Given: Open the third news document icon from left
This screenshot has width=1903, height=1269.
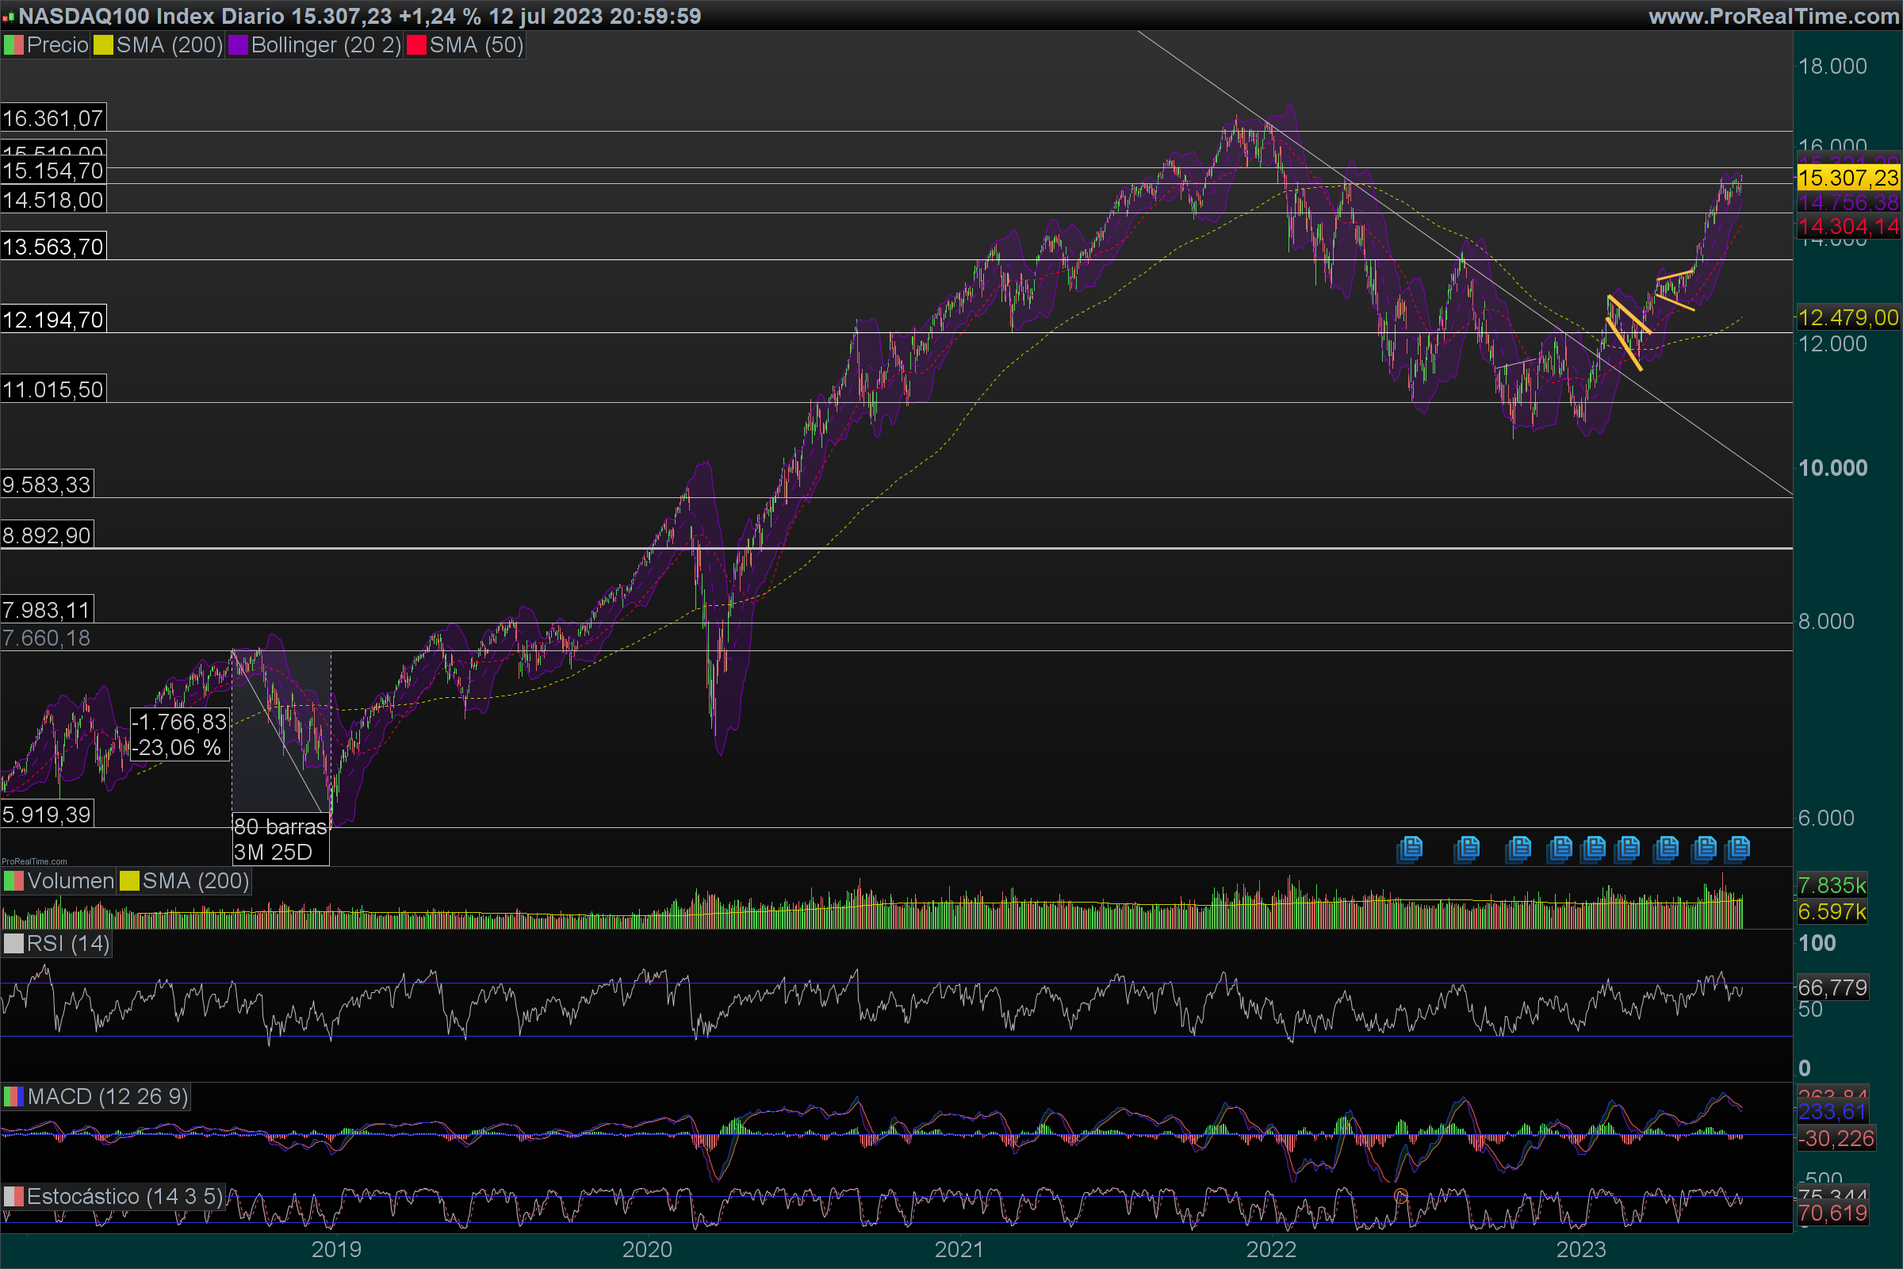Looking at the screenshot, I should [x=1518, y=849].
